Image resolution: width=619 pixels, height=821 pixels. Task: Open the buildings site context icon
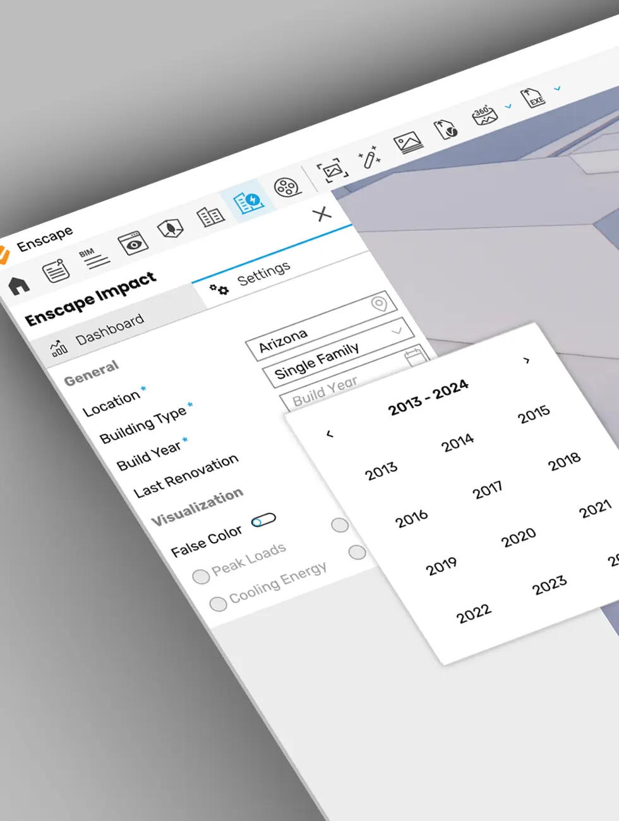pyautogui.click(x=210, y=217)
